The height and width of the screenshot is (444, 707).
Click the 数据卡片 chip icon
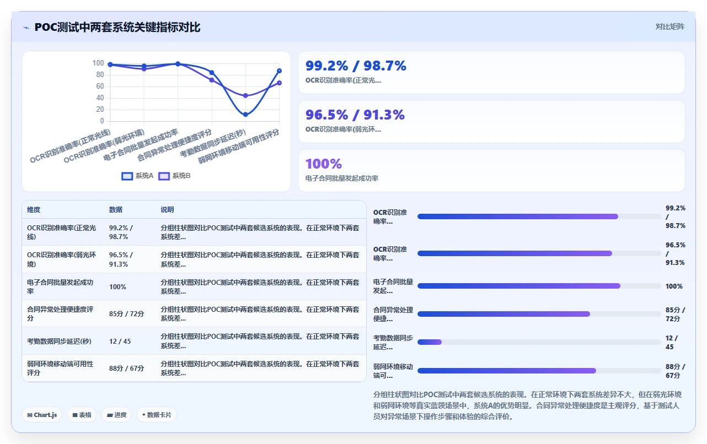click(144, 415)
